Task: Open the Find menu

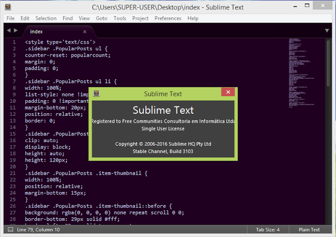Action: coord(68,18)
